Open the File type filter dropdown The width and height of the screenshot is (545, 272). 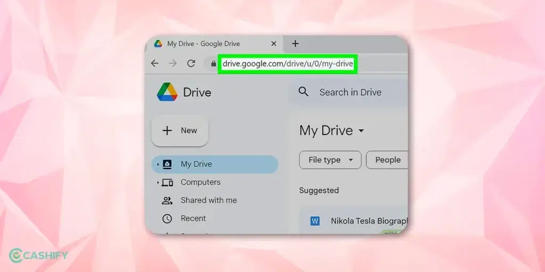point(330,160)
